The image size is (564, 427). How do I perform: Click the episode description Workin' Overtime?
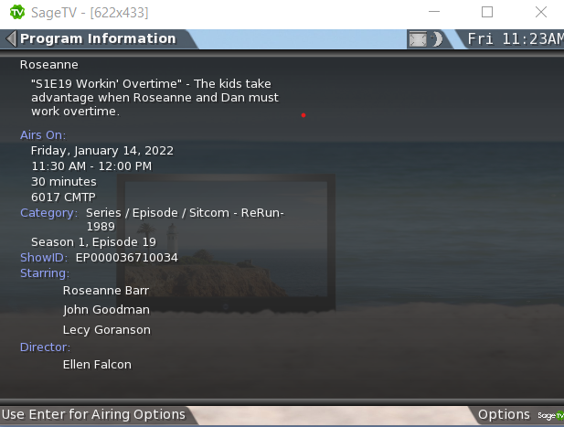(154, 98)
